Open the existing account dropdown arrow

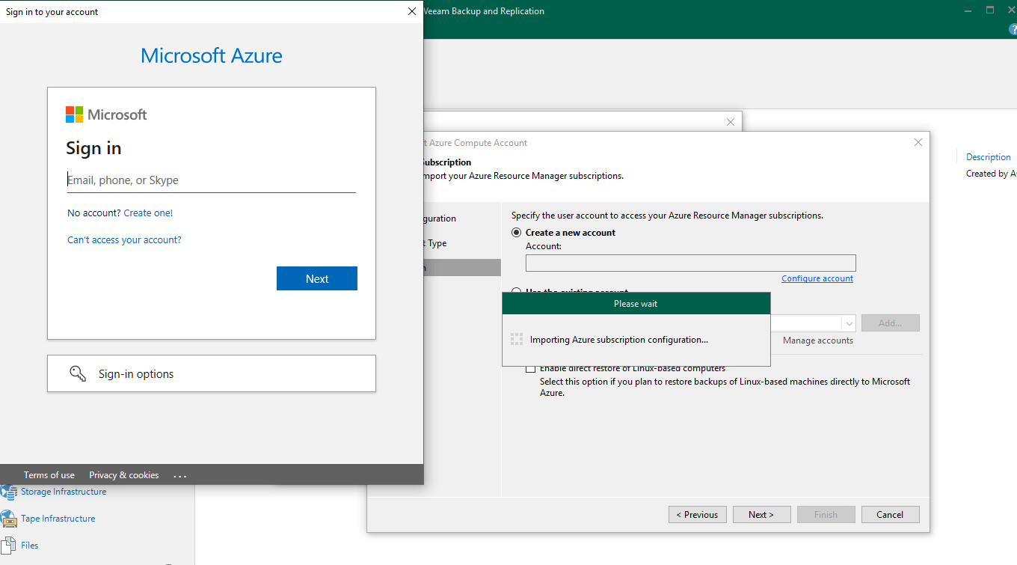[849, 323]
